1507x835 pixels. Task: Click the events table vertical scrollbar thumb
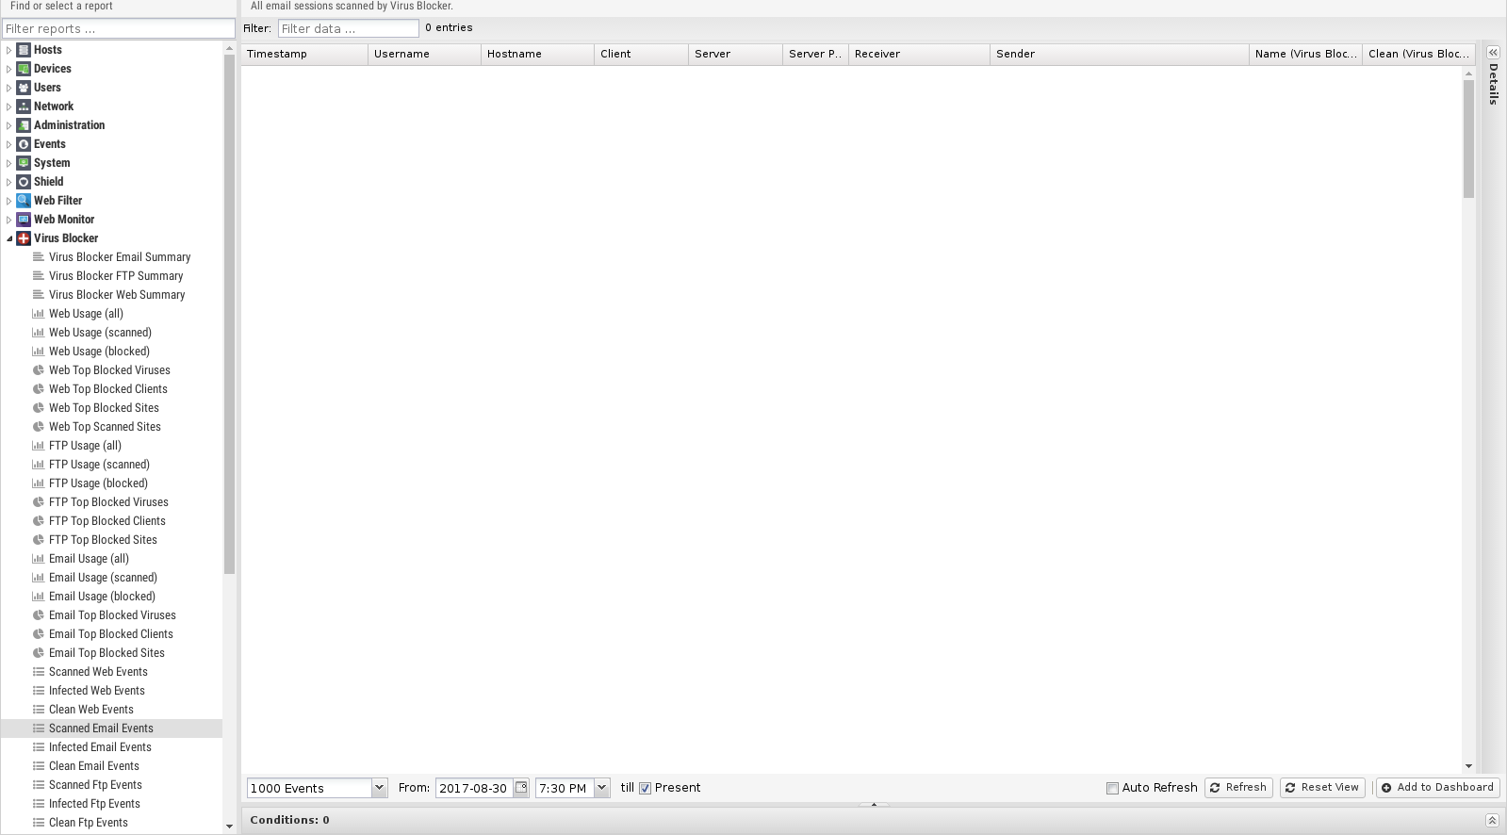point(1468,139)
